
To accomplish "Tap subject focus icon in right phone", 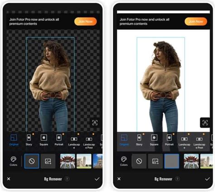I will coord(205,123).
